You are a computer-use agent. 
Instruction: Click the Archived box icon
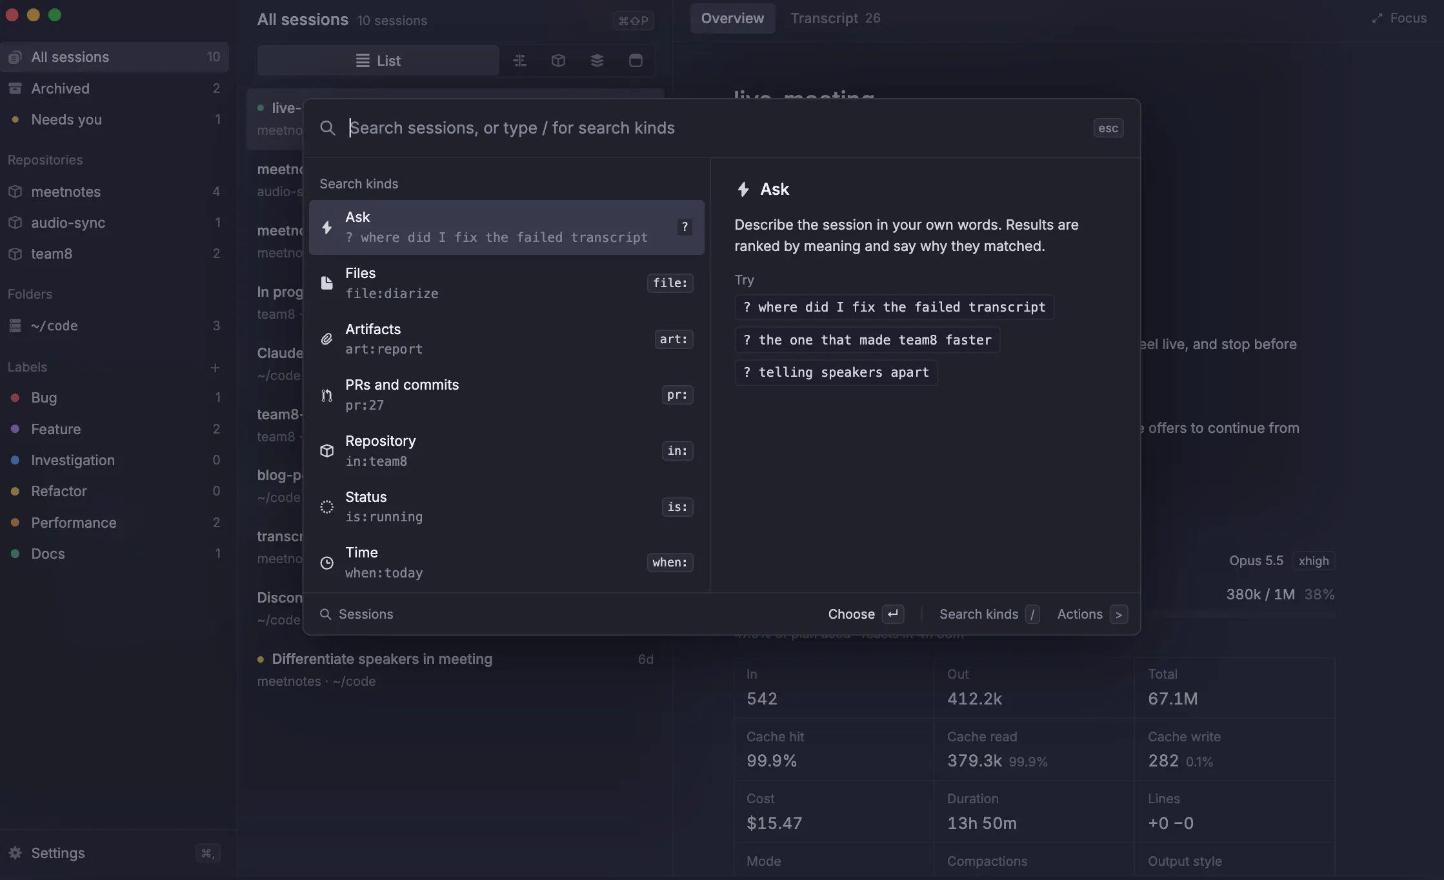tap(15, 88)
